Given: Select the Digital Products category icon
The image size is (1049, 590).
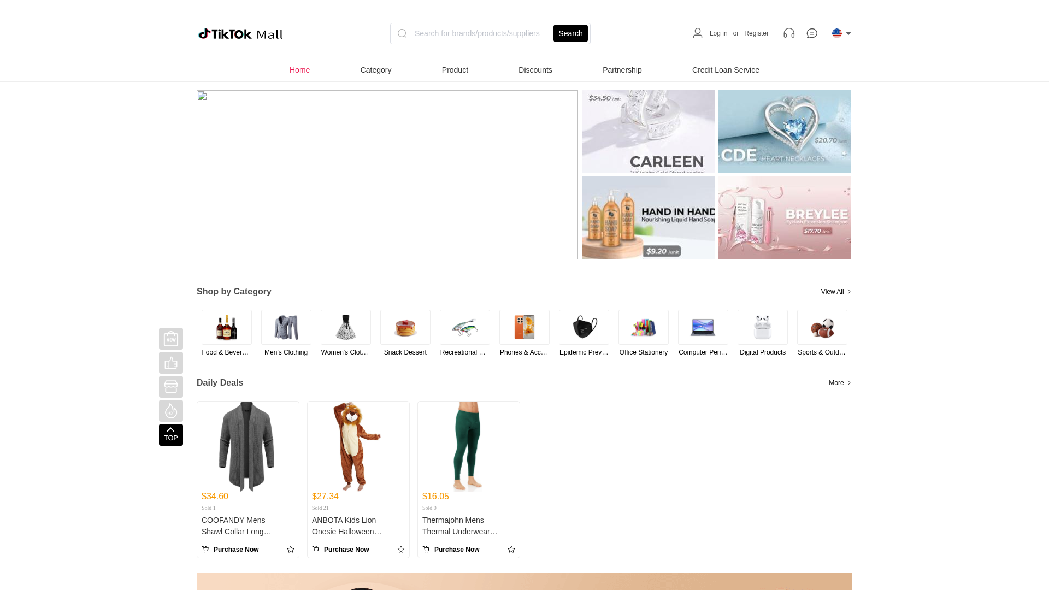Looking at the screenshot, I should [763, 327].
